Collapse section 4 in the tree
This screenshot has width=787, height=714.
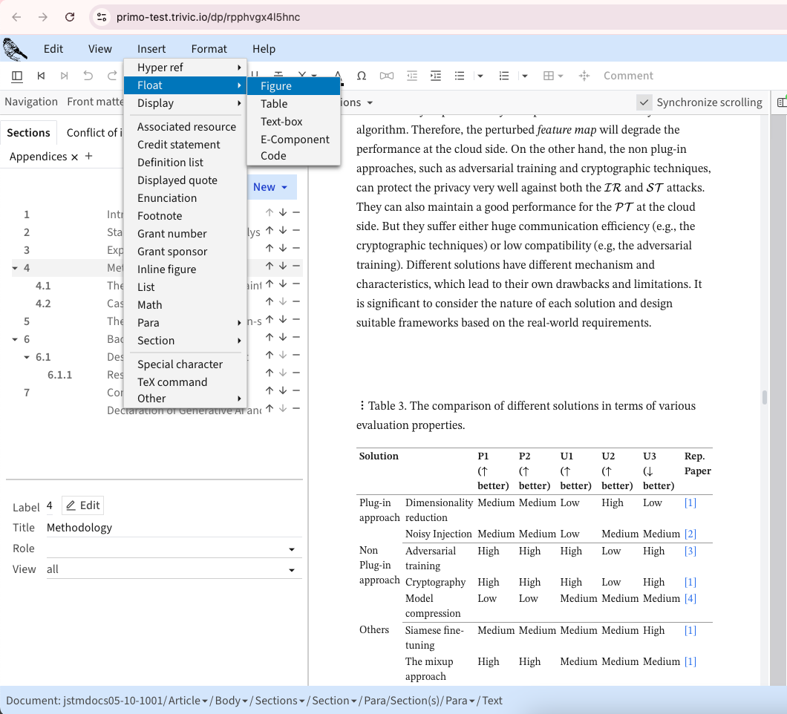[x=16, y=268]
